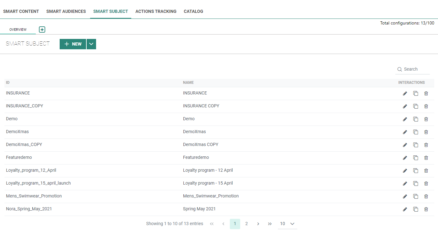438x232 pixels.
Task: Delete the DemoXmas_COPY row via trash icon
Action: point(426,145)
